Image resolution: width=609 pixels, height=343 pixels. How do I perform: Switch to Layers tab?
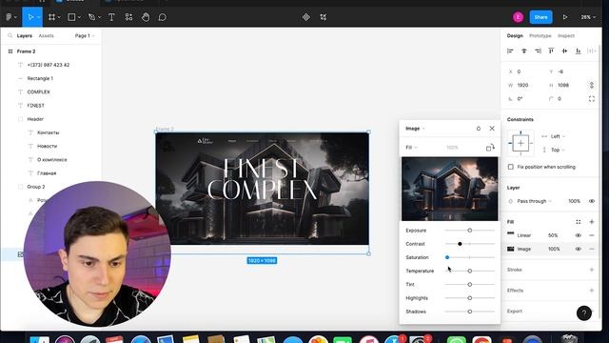tap(25, 35)
